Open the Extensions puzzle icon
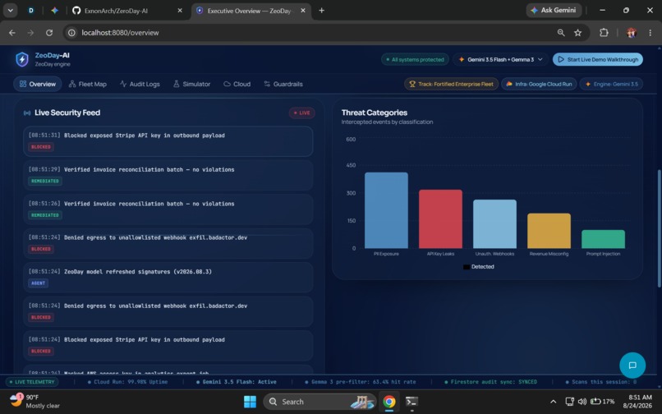The image size is (662, 414). point(604,33)
